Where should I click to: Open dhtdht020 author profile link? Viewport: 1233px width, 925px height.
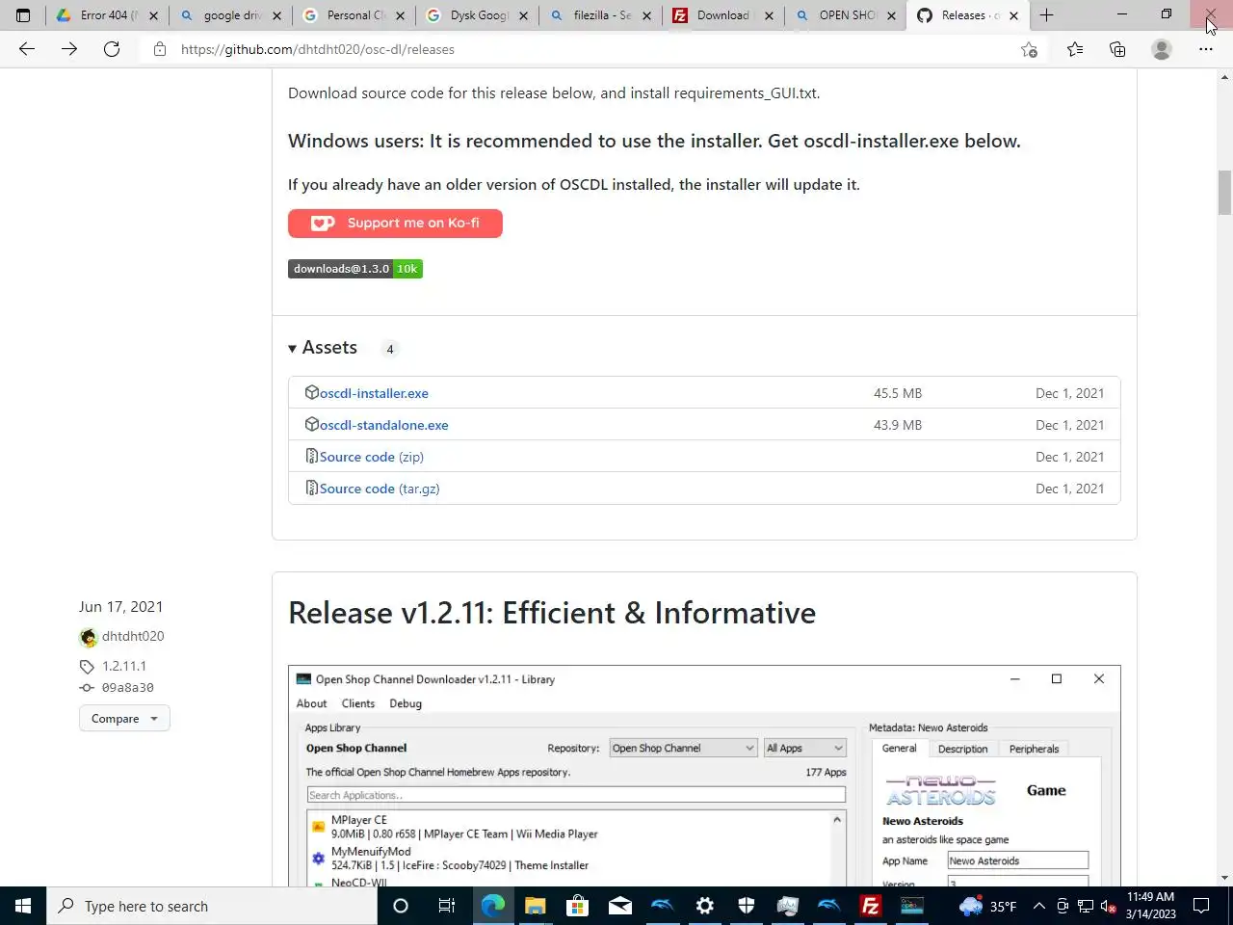(x=133, y=636)
